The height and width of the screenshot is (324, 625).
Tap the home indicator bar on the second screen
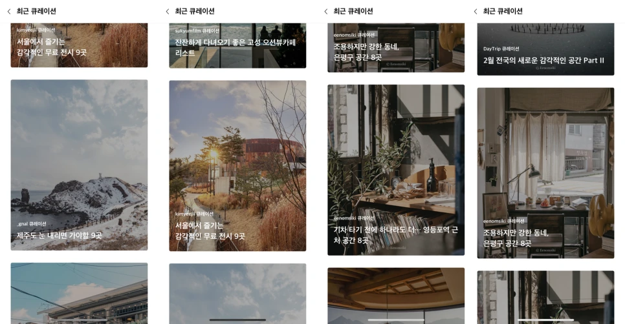click(x=237, y=319)
